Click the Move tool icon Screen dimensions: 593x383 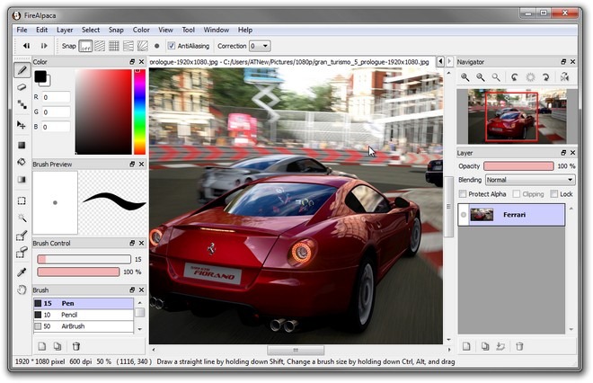[22, 126]
